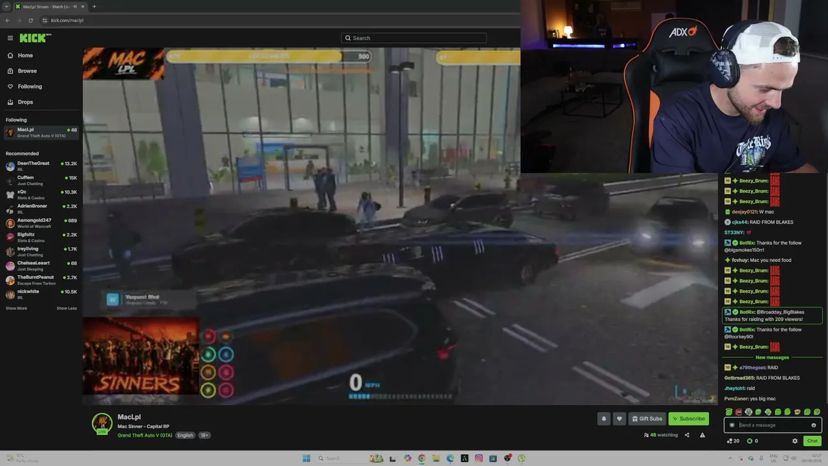Click the first green quick emote
The height and width of the screenshot is (466, 828).
(x=729, y=412)
